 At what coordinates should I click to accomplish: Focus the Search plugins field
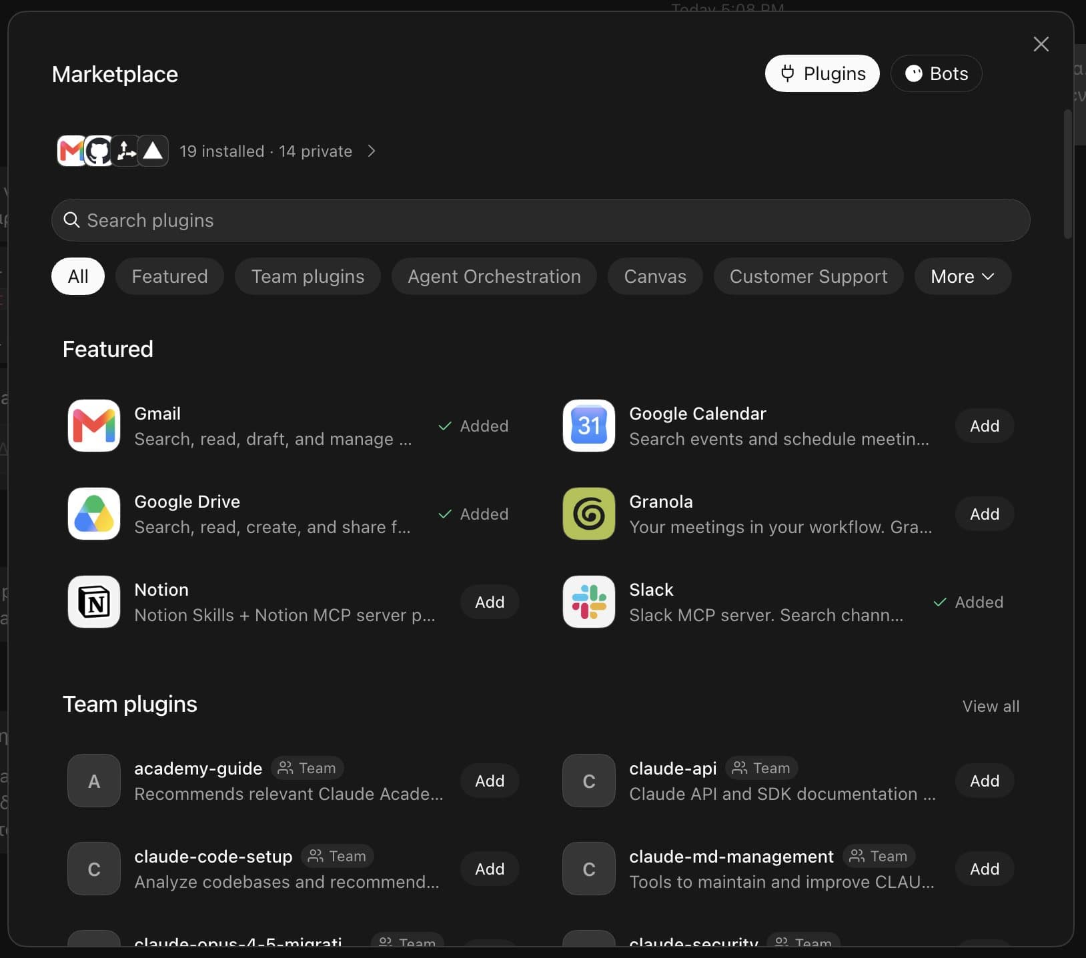(541, 220)
